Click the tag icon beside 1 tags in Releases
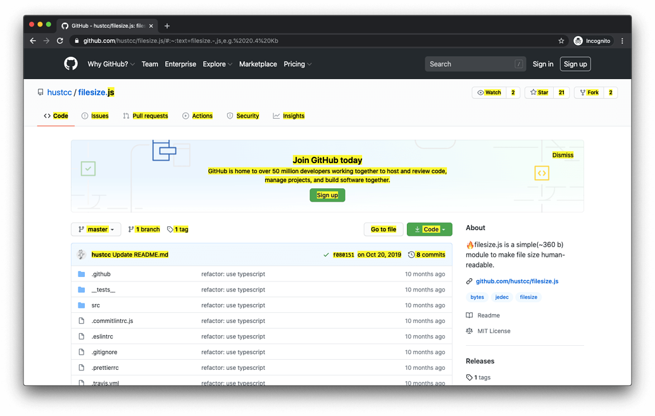 470,377
